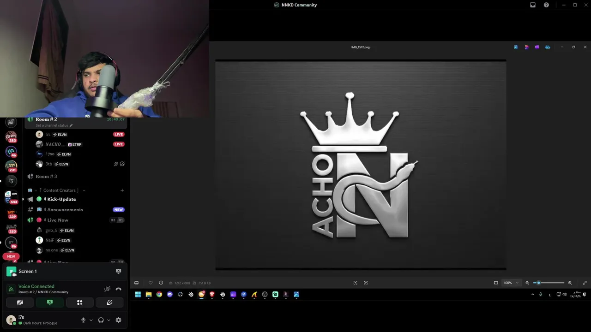Watch the LIVE stream of !7s
591x332 pixels.
pos(119,134)
